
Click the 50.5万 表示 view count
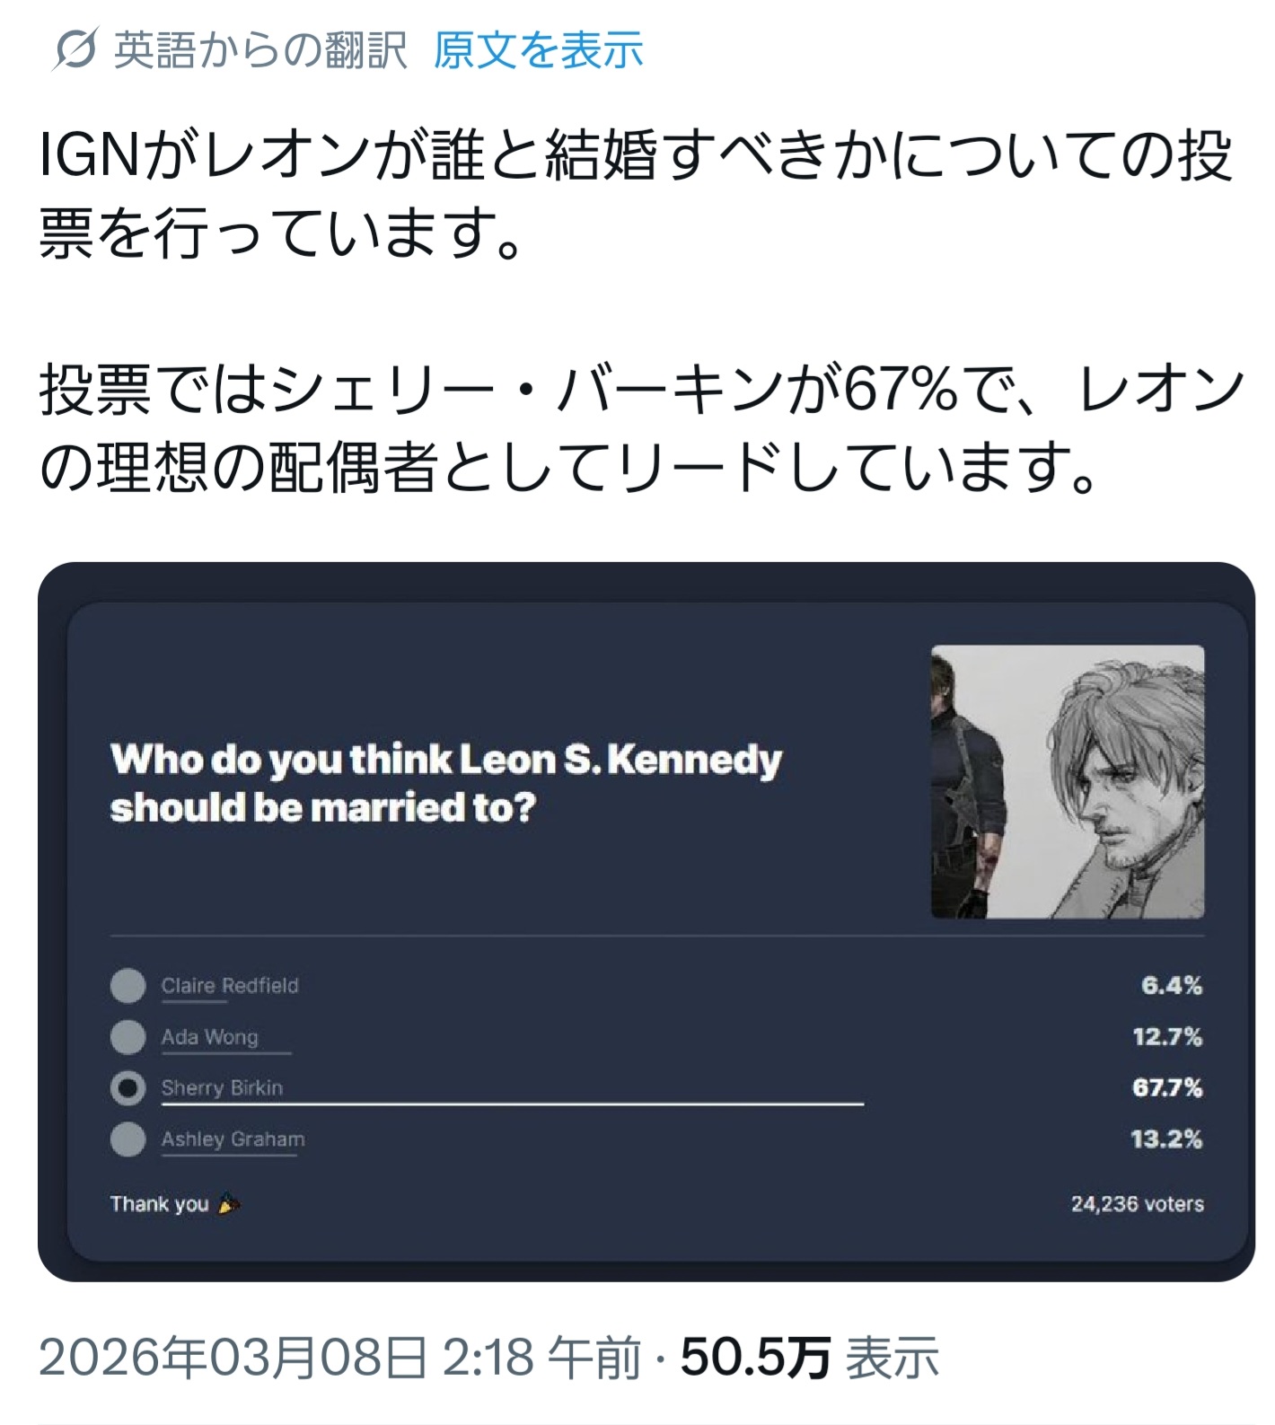click(809, 1357)
